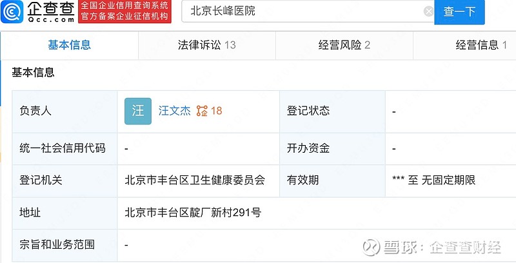Click the related companies count 18
516x263 pixels.
coord(217,111)
